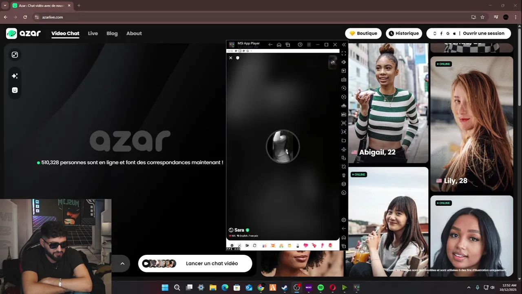
Task: Start with Lancer un chat vidéo button
Action: (x=195, y=263)
